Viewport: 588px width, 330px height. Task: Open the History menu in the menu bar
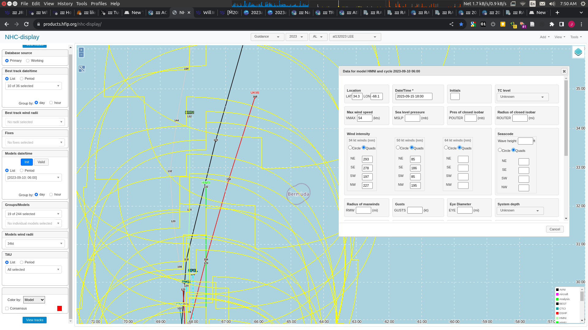point(65,4)
